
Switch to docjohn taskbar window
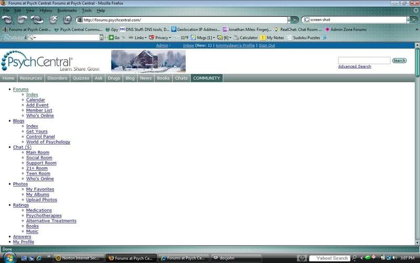click(236, 258)
